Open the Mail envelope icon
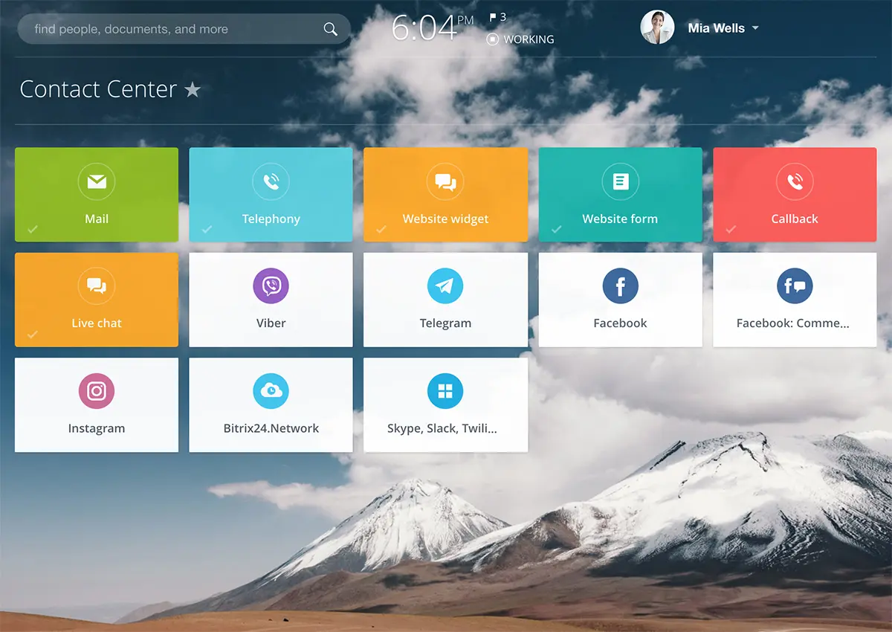The image size is (892, 632). (97, 181)
